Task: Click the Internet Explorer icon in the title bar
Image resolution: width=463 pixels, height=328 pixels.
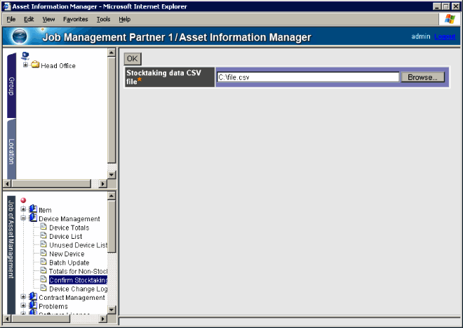Action: pos(7,6)
